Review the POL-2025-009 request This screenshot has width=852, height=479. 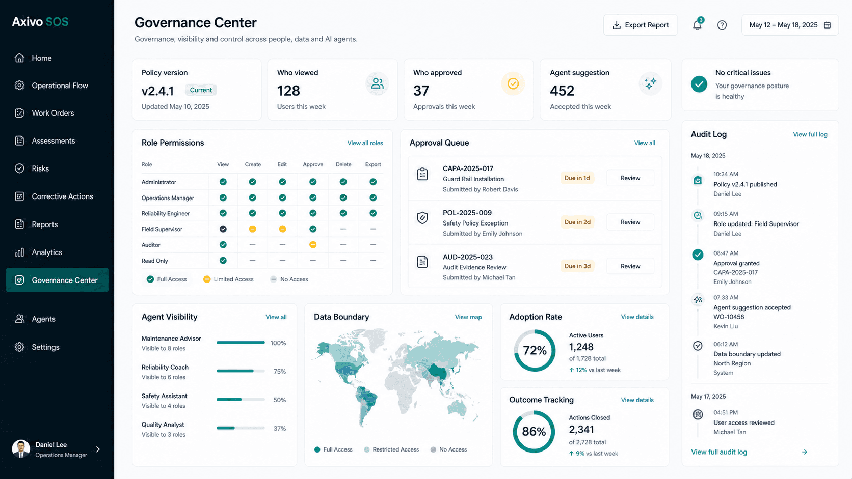point(630,222)
